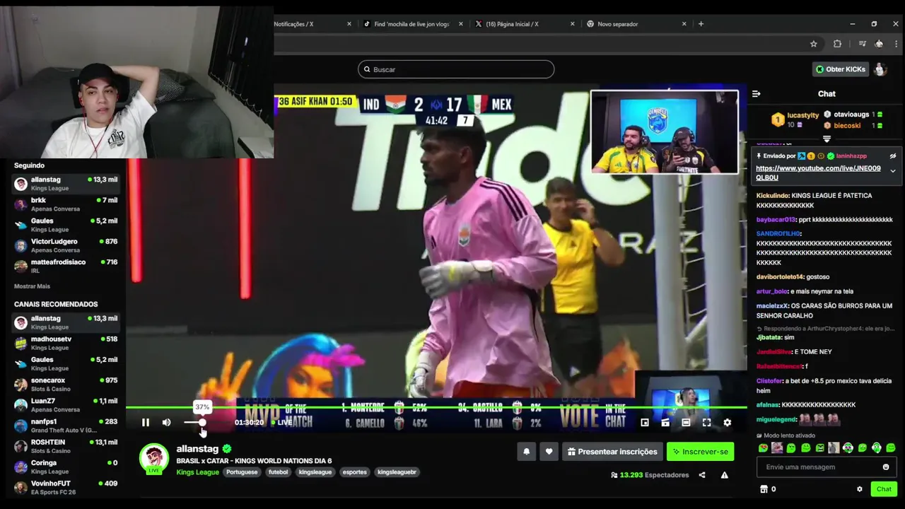Click lucastylty at top of chat leaderboard
Image resolution: width=905 pixels, height=509 pixels.
(803, 115)
